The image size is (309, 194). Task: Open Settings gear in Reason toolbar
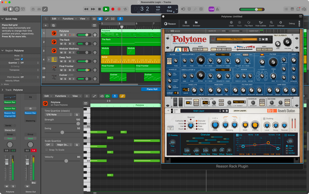tap(281, 24)
